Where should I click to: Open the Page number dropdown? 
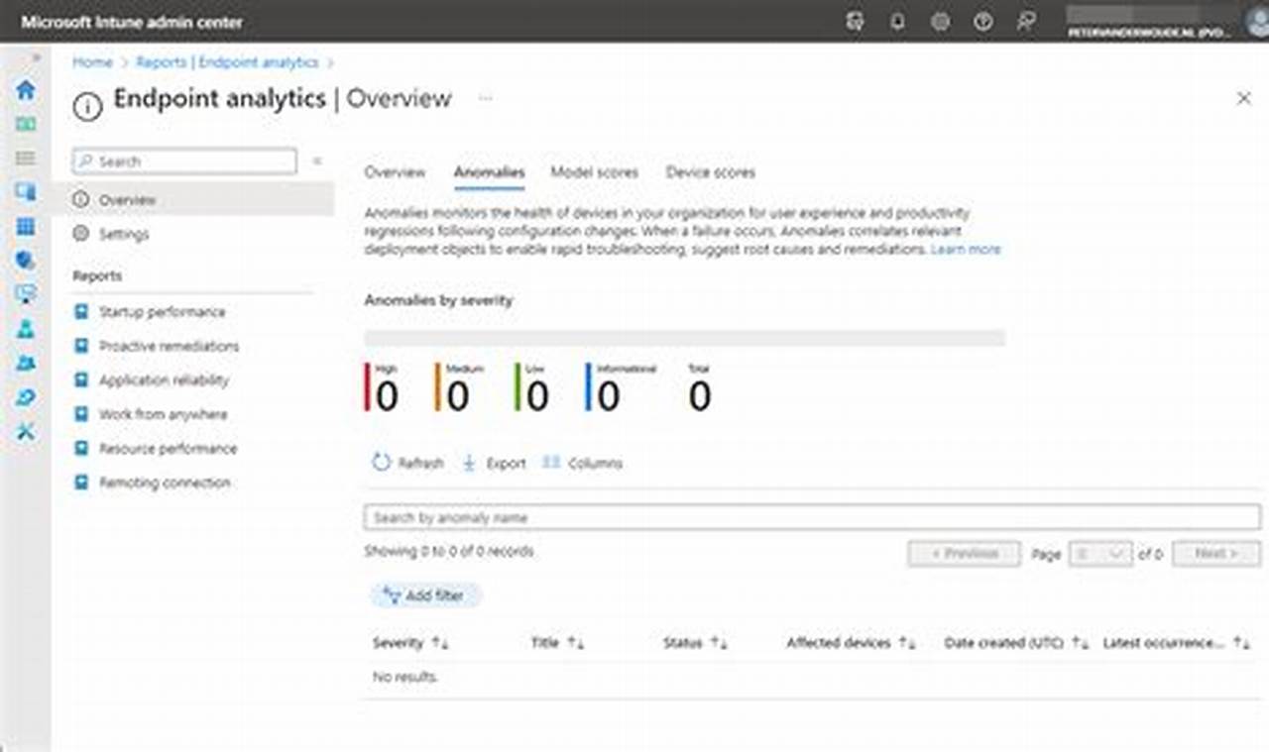pyautogui.click(x=1100, y=554)
